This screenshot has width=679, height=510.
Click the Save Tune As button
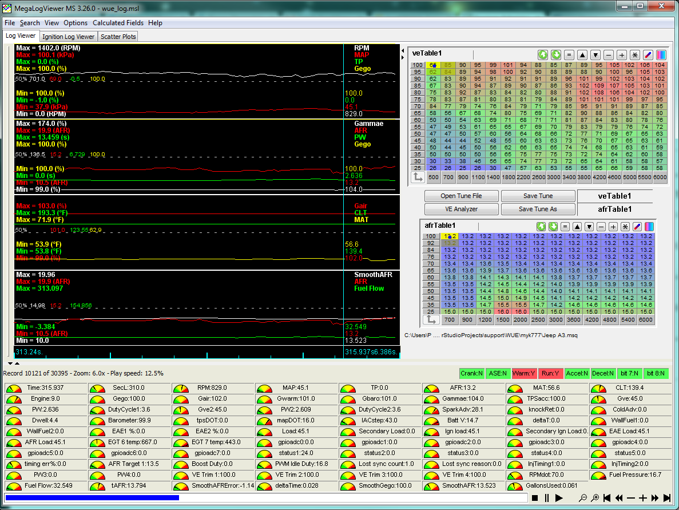[x=538, y=209]
